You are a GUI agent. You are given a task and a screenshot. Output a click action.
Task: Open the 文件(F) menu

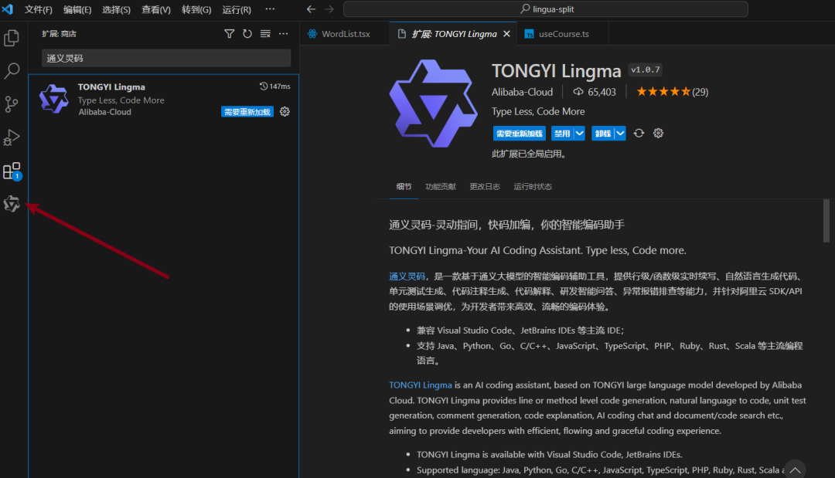39,9
